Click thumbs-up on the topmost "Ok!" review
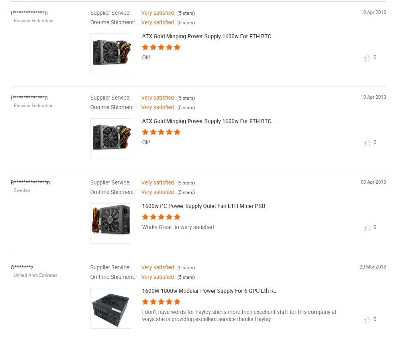This screenshot has height=343, width=397. [367, 58]
